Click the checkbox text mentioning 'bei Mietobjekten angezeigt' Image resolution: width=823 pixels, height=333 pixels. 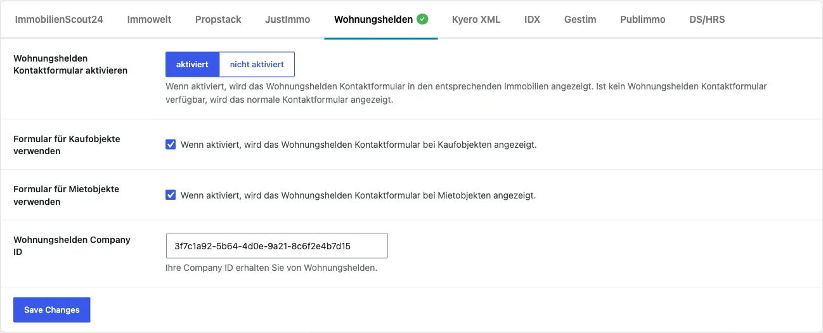click(x=358, y=195)
